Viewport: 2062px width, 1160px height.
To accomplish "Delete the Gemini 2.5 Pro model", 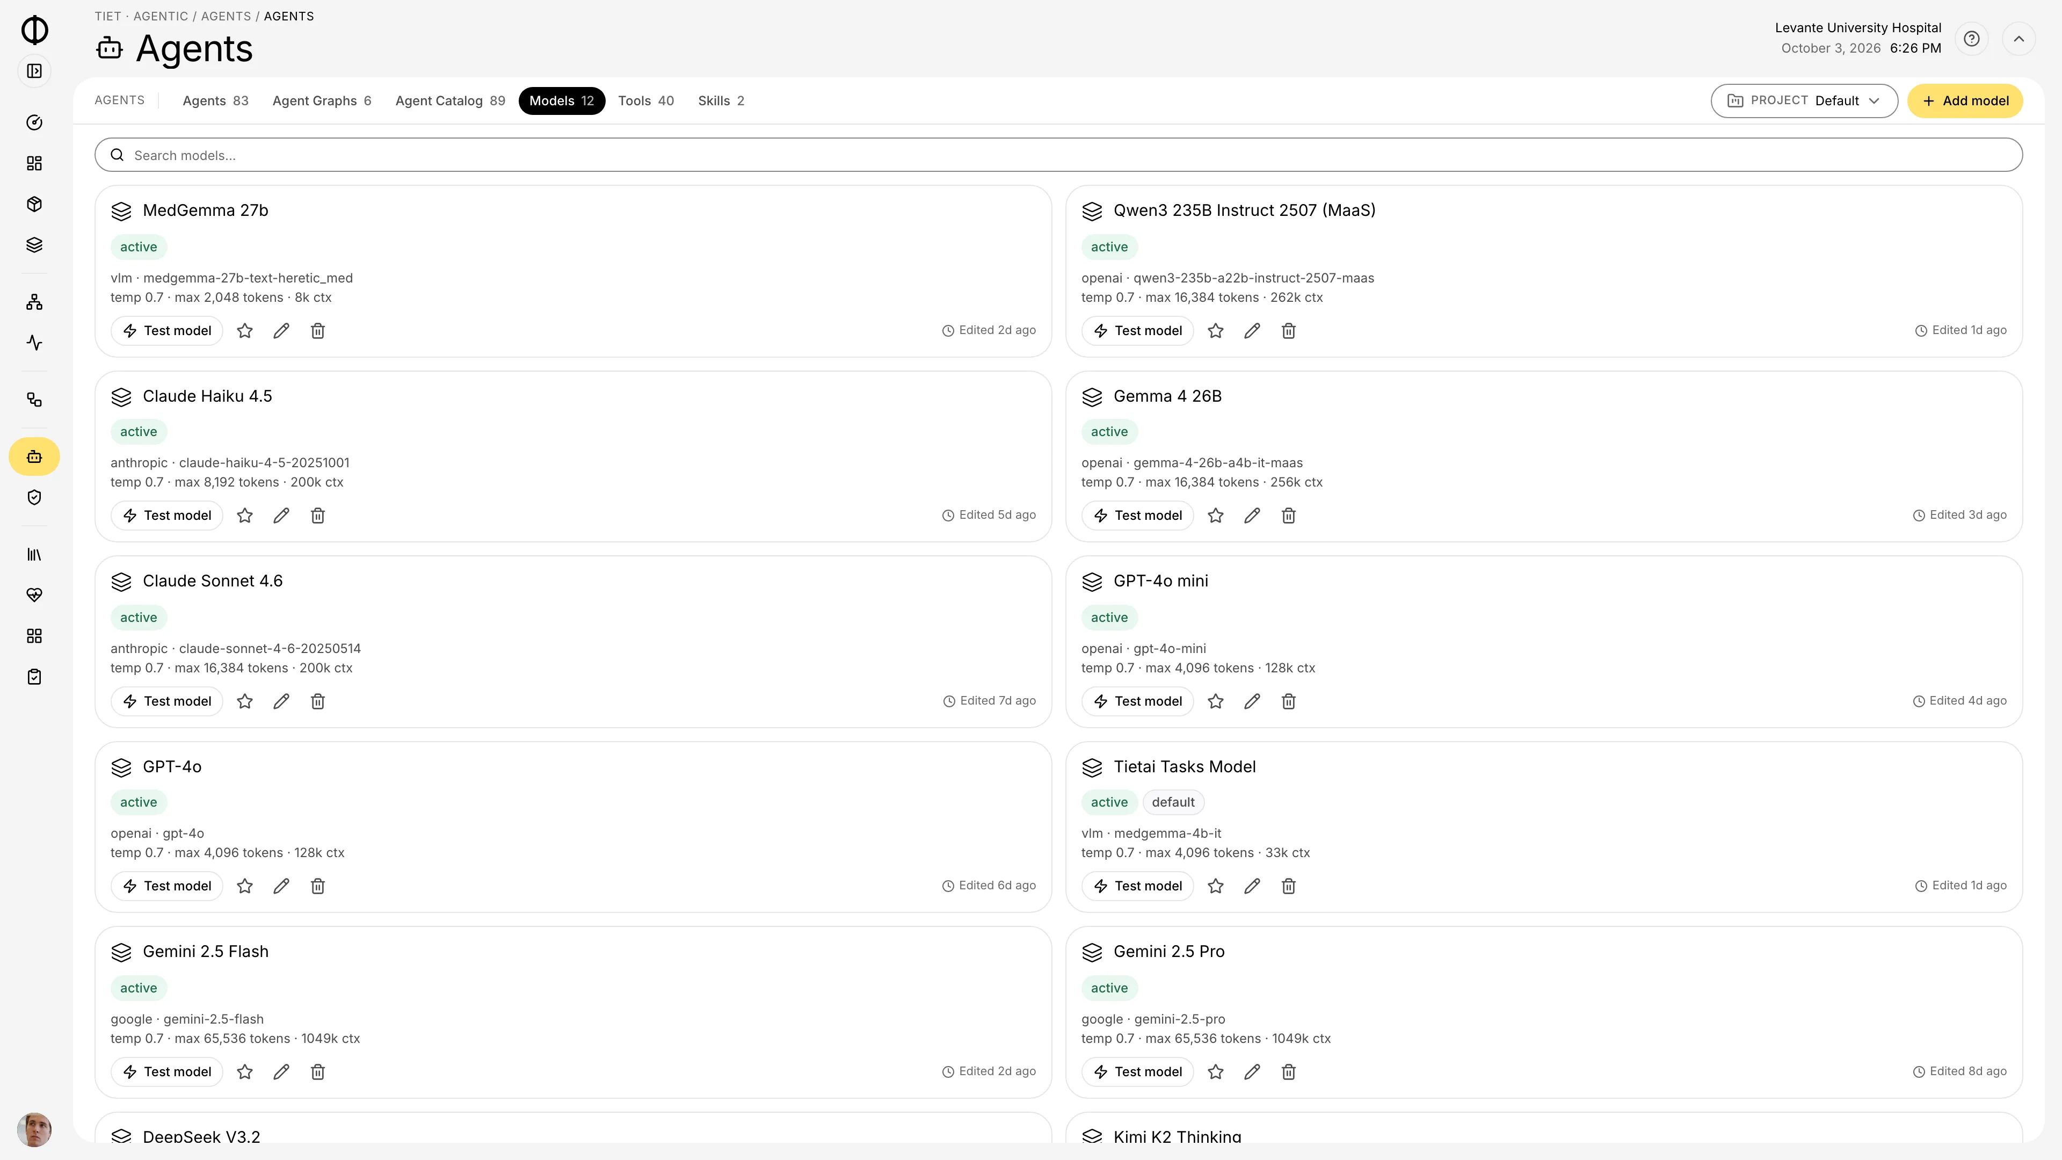I will (1289, 1072).
